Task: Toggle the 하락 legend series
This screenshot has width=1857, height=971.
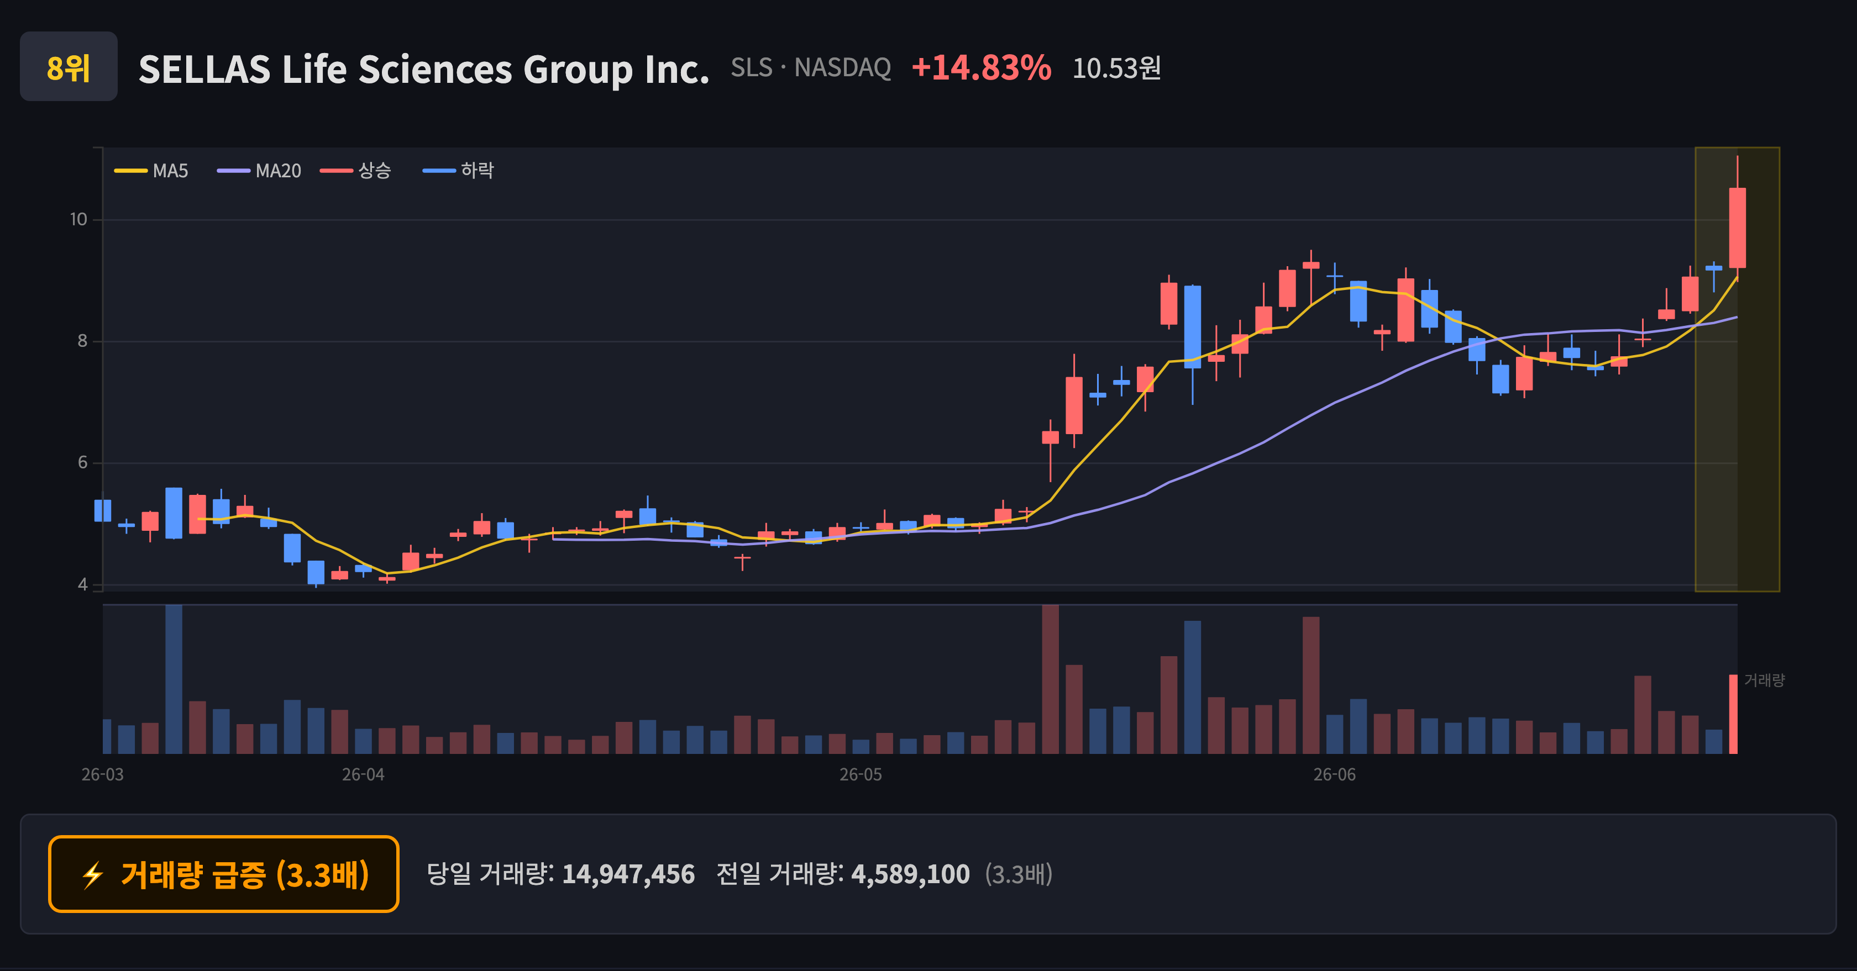Action: coord(459,171)
